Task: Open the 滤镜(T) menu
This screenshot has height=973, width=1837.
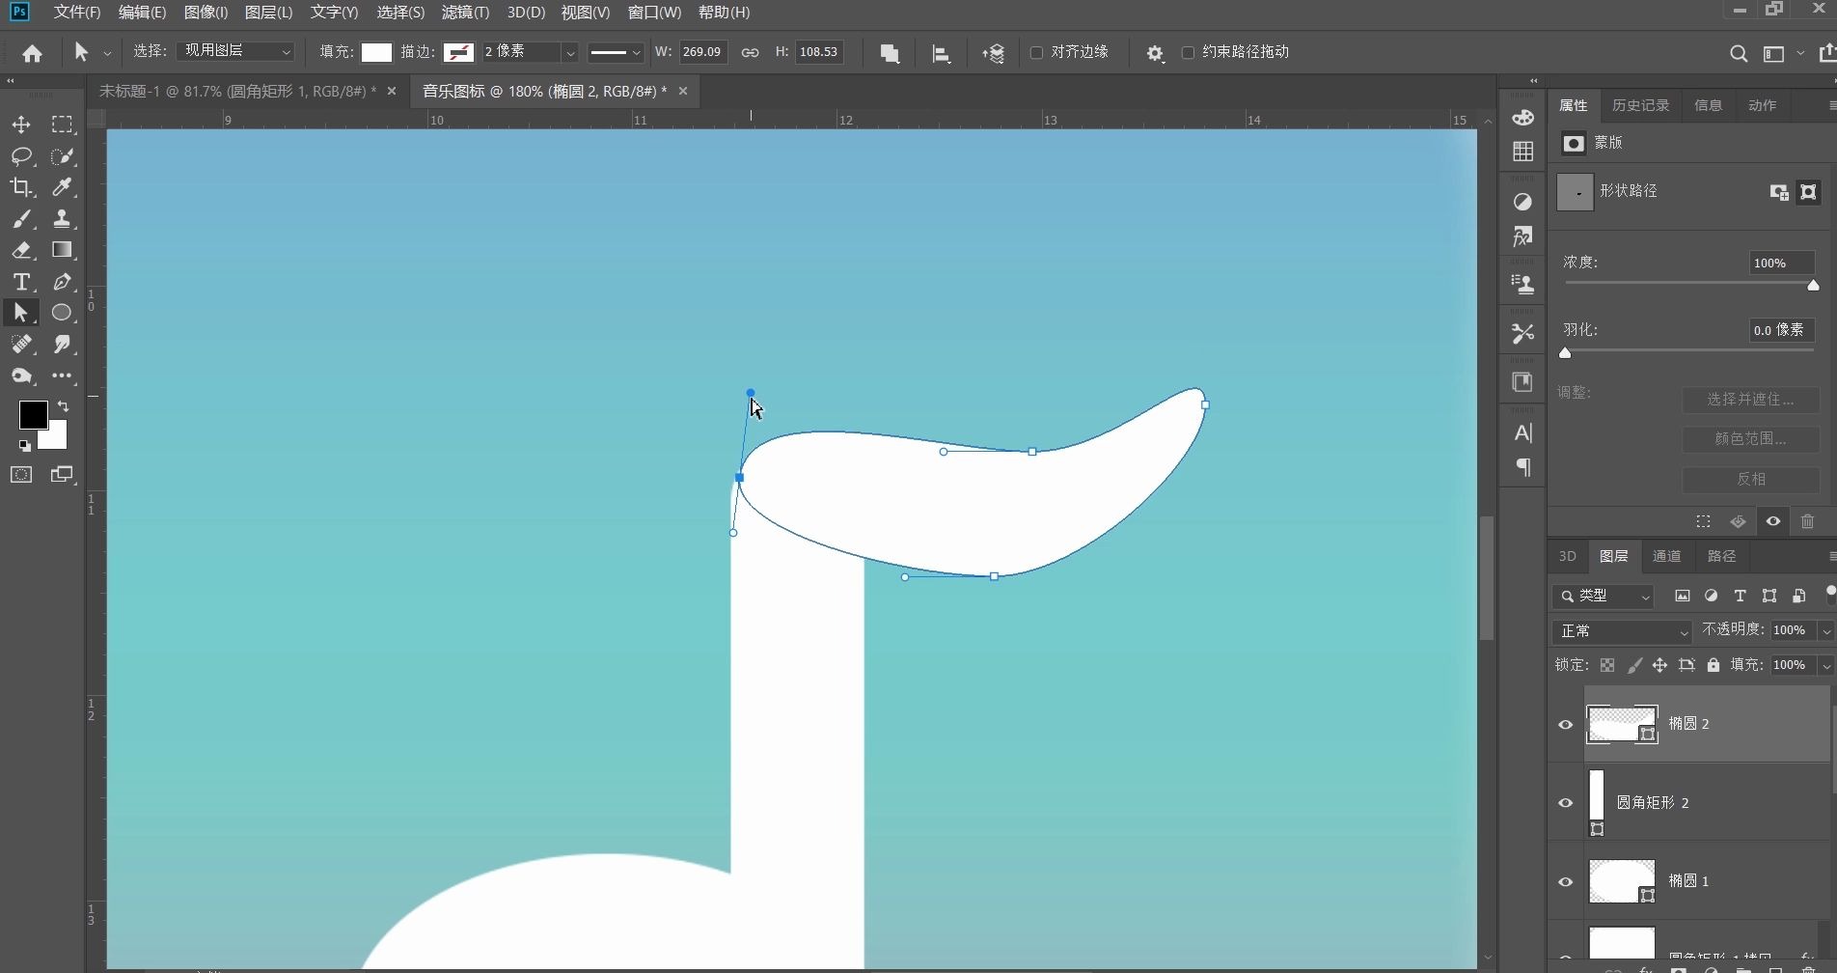Action: [465, 13]
